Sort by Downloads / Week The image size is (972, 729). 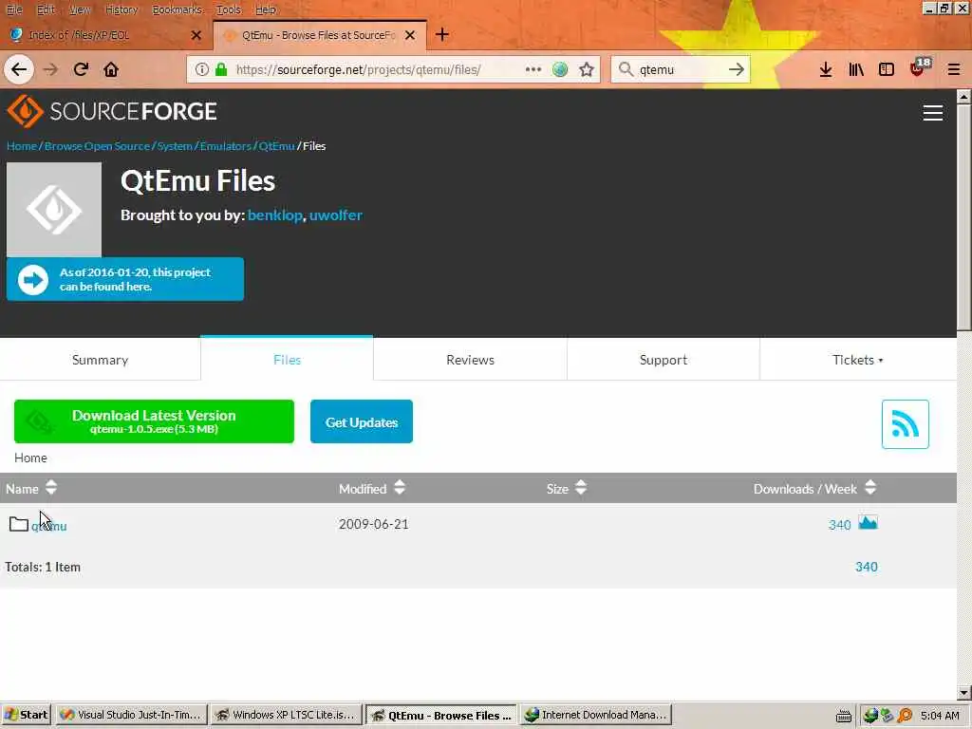click(x=814, y=489)
